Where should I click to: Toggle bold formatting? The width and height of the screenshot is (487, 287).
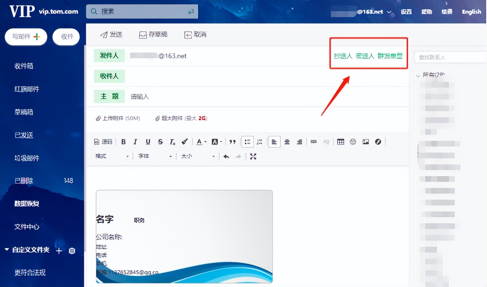124,141
